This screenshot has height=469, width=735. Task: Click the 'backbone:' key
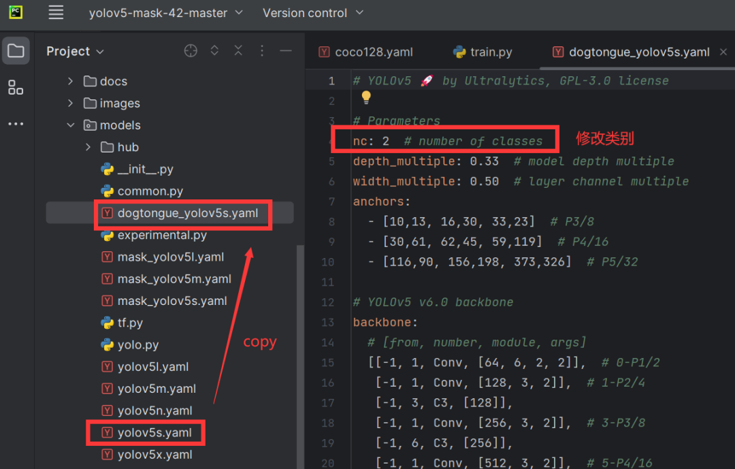click(385, 322)
